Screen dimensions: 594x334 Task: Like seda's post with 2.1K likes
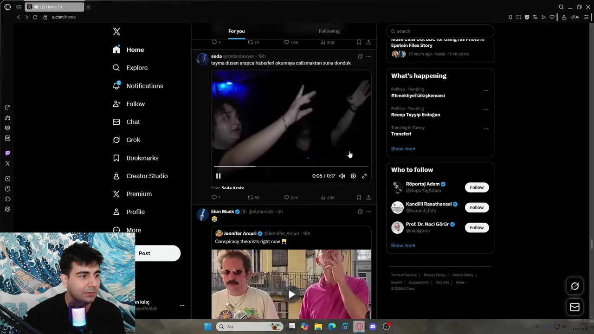coord(291,198)
